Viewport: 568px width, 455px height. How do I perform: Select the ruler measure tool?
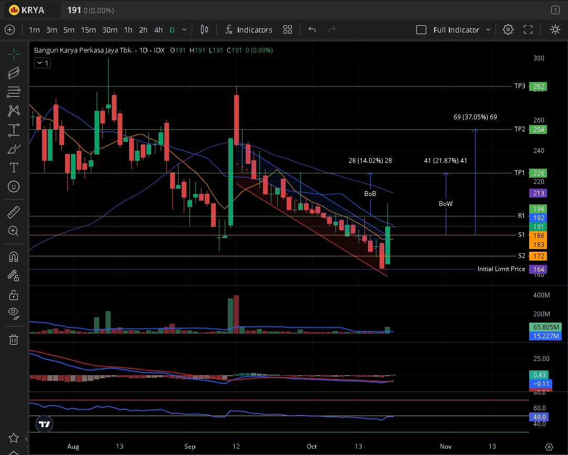pyautogui.click(x=14, y=212)
